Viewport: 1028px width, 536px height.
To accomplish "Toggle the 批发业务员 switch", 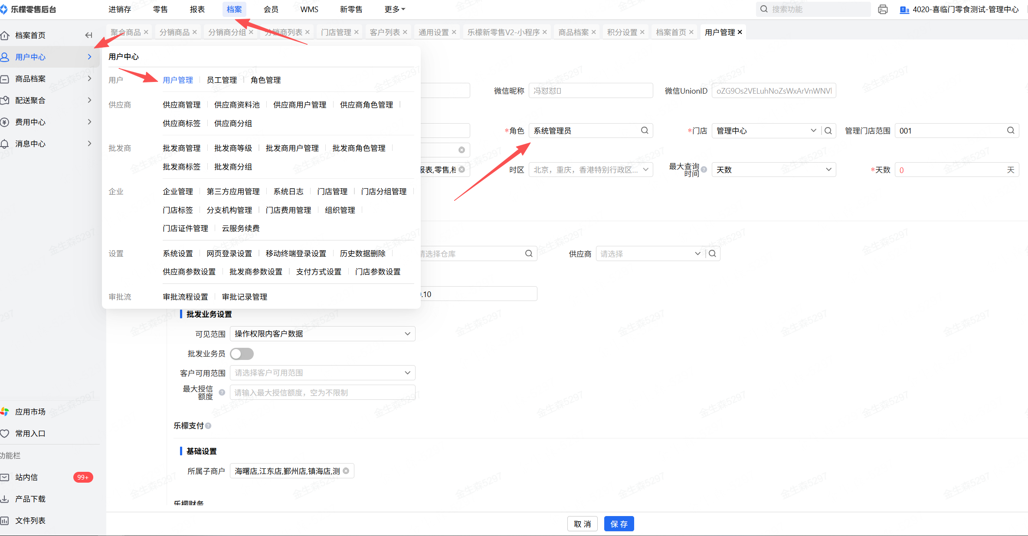I will pos(242,354).
